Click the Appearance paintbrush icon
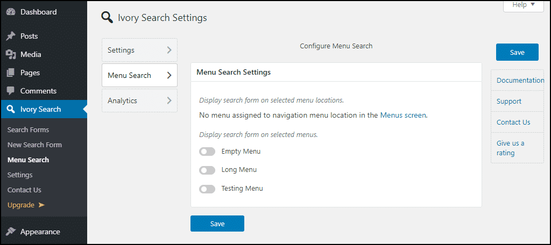Image resolution: width=551 pixels, height=245 pixels. coord(11,232)
